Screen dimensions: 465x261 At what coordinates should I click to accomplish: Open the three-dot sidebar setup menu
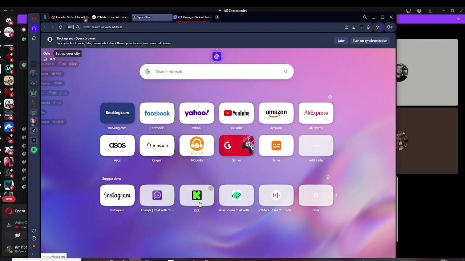point(34,254)
